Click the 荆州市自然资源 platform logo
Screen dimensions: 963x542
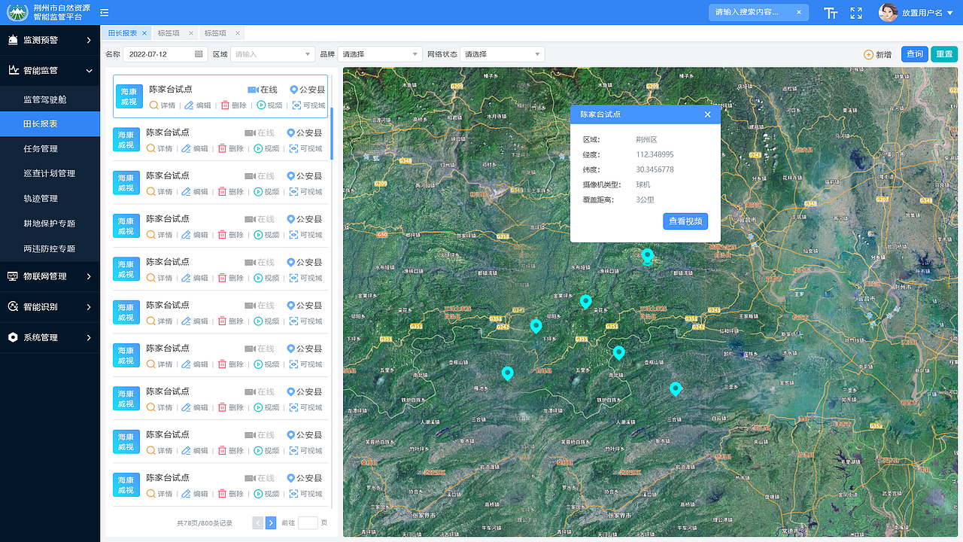tap(18, 12)
